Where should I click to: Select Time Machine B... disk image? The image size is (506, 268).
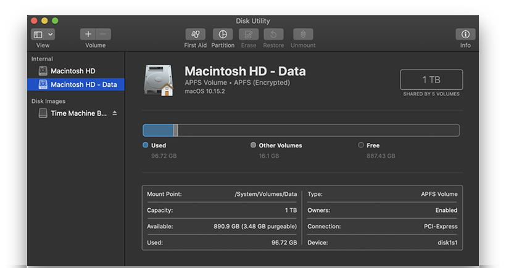(79, 113)
